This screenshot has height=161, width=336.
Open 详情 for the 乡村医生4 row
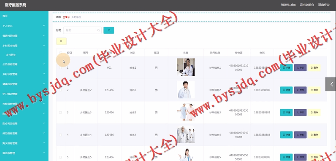point(286,135)
